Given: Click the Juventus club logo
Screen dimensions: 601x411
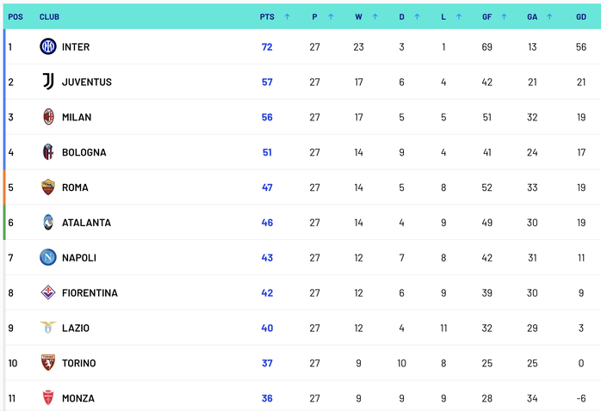Looking at the screenshot, I should click(48, 82).
